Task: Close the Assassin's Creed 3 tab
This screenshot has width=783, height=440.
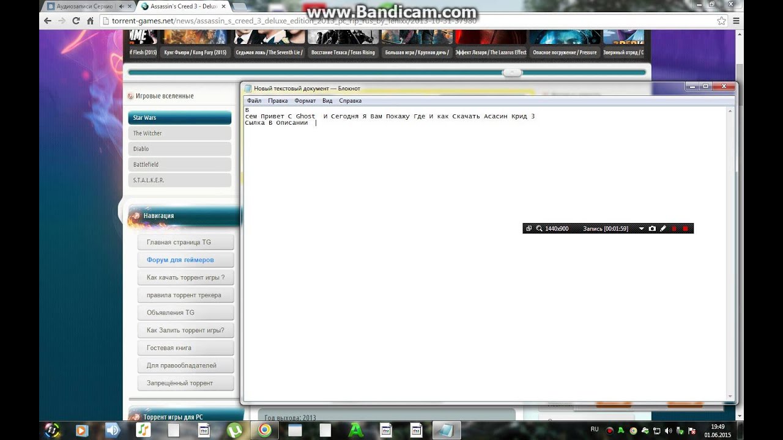Action: (223, 6)
